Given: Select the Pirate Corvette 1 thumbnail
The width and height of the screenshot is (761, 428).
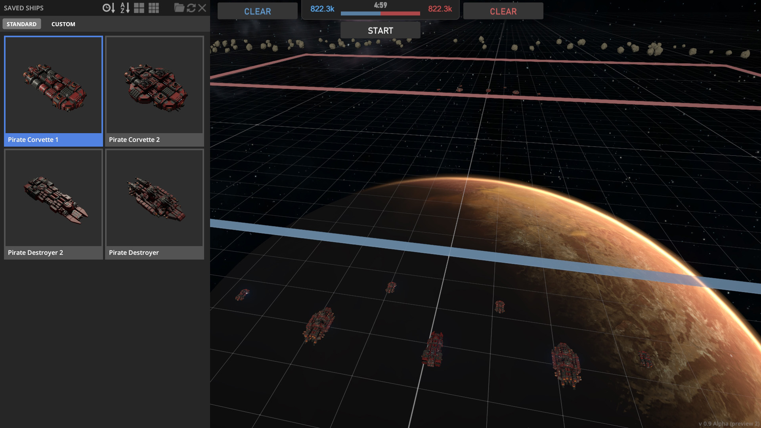Looking at the screenshot, I should tap(54, 91).
